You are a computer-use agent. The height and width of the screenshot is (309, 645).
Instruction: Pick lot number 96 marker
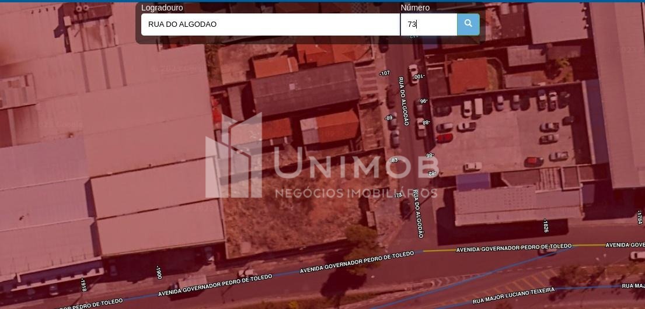click(x=424, y=101)
